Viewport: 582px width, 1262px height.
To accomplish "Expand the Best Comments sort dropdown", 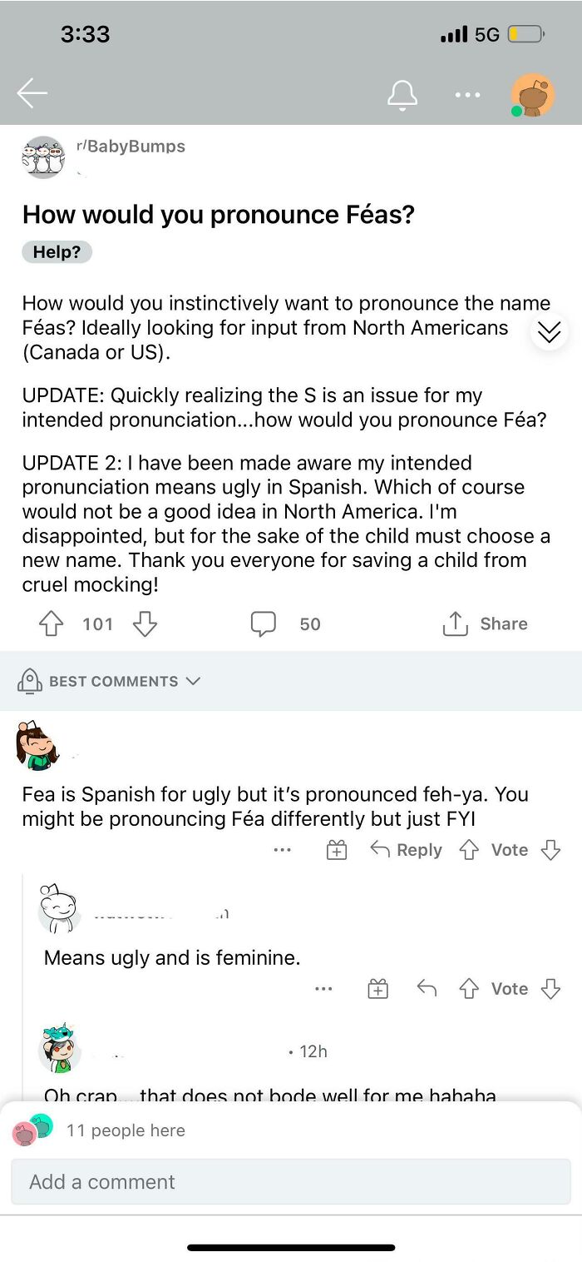I will (x=109, y=681).
